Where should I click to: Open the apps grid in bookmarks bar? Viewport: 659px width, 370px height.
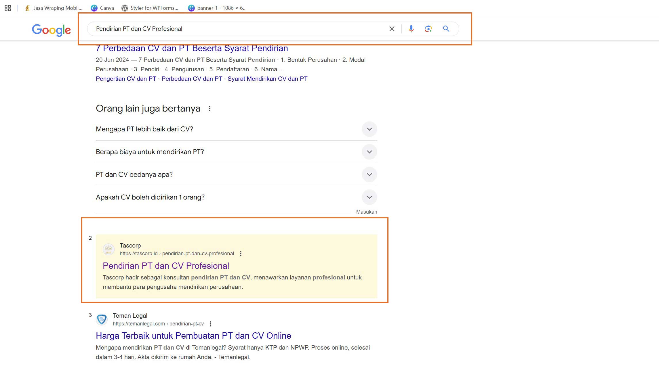coord(8,8)
